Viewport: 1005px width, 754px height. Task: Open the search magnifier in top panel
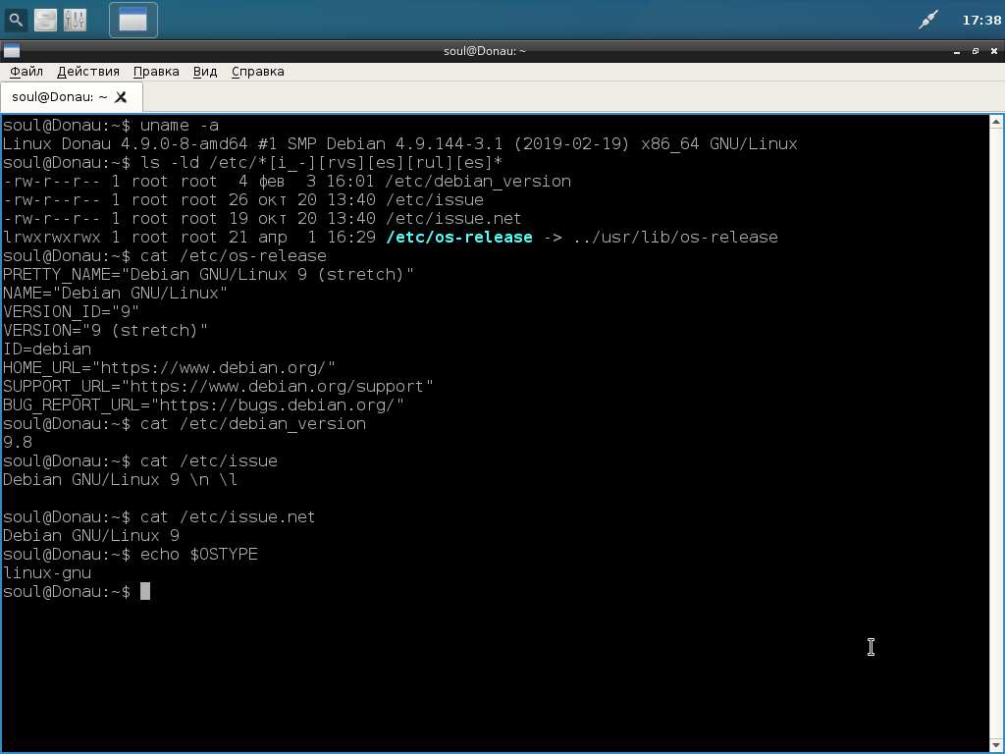point(16,20)
